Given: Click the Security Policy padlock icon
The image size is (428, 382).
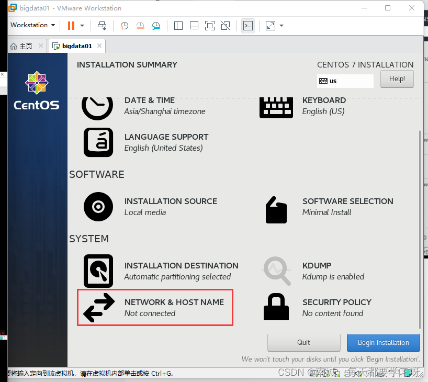Looking at the screenshot, I should coord(276,307).
